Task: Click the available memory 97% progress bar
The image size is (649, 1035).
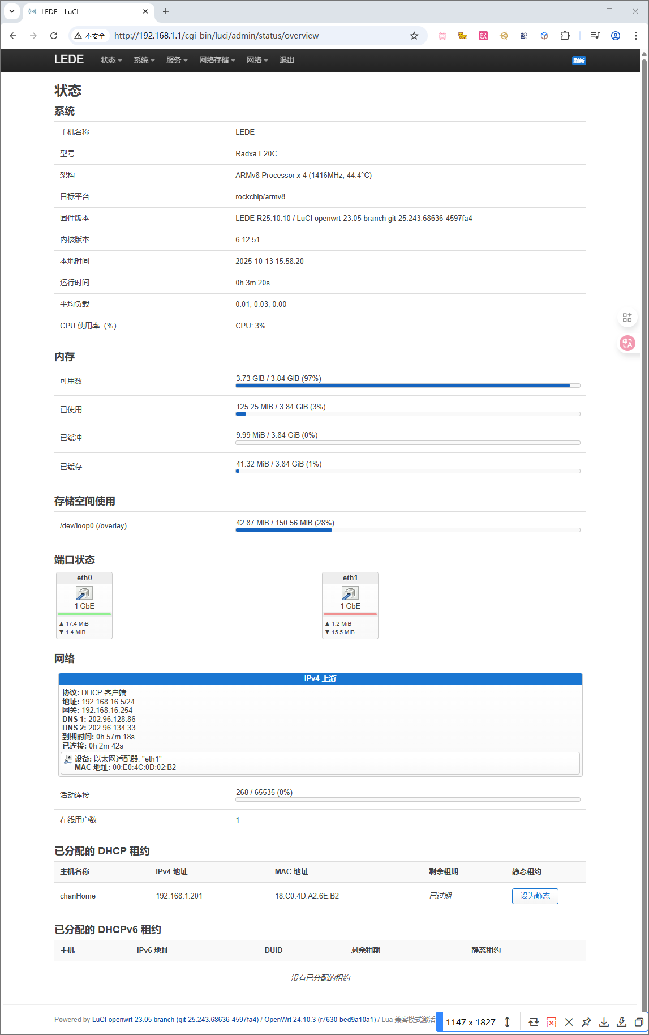Action: pos(408,386)
